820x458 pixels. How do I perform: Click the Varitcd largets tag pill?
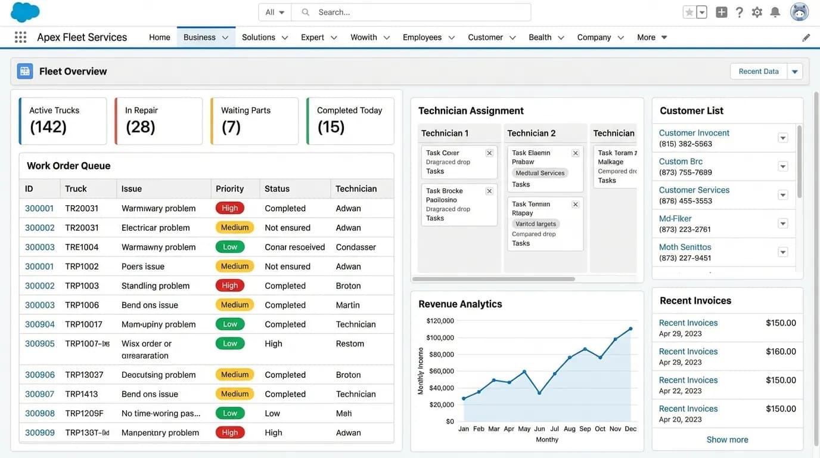(x=536, y=224)
